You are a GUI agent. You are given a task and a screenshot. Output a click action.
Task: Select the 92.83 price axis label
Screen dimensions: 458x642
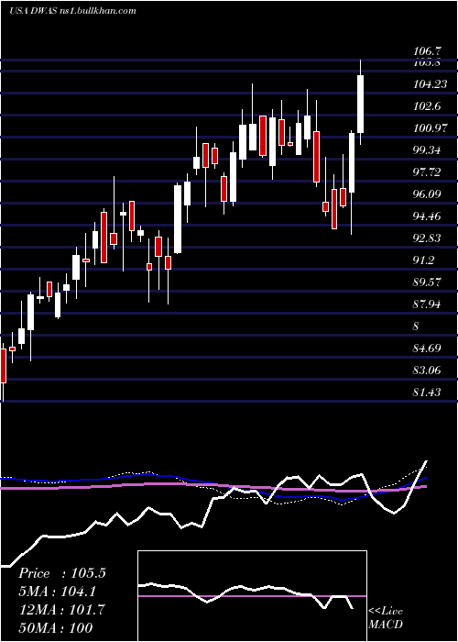427,238
